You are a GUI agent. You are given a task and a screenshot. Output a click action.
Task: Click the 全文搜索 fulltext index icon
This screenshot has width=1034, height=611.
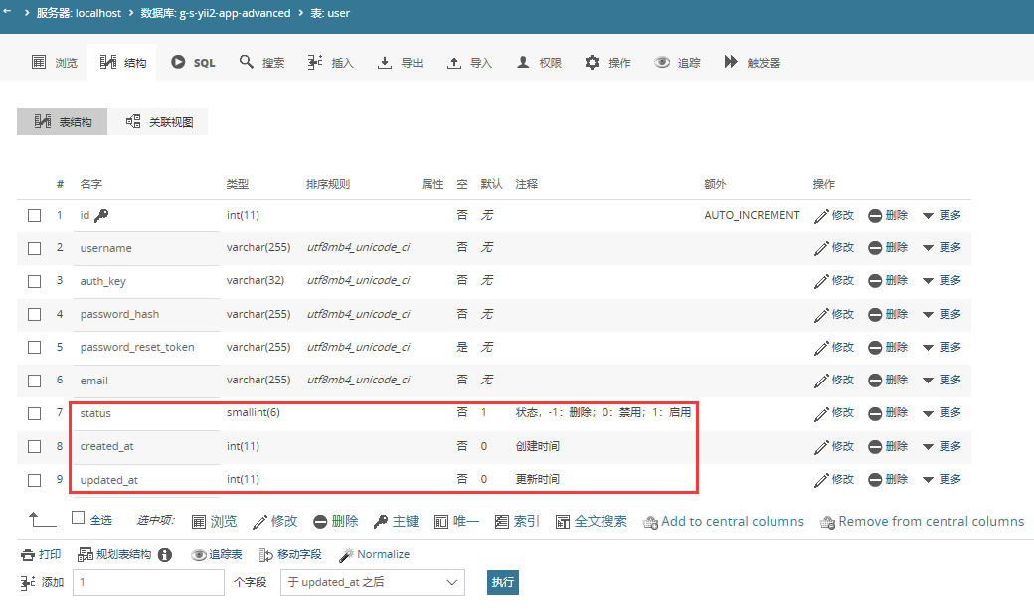[563, 522]
